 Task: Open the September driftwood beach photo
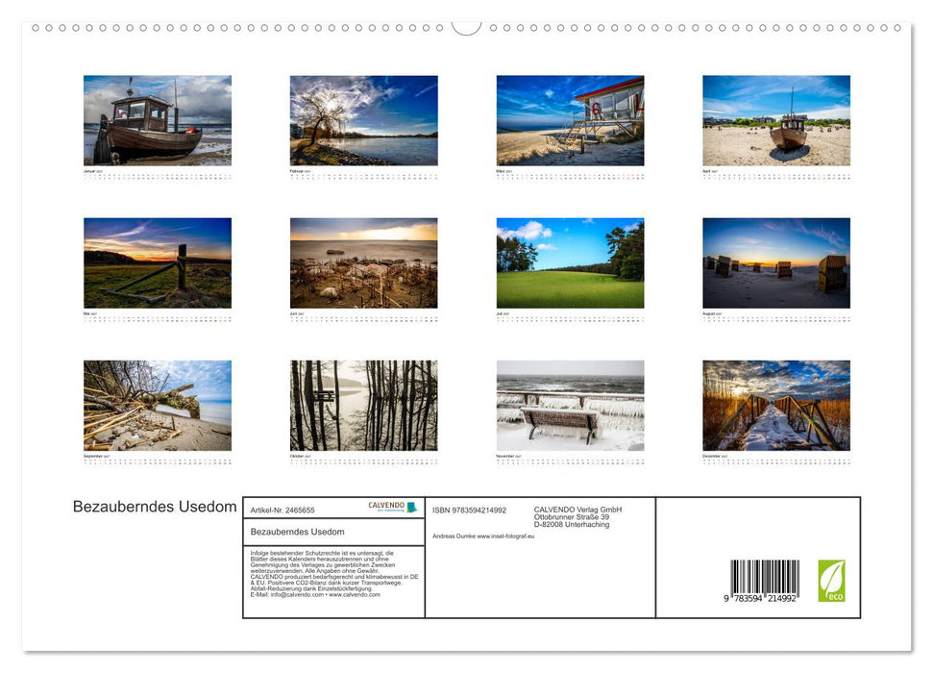click(158, 405)
